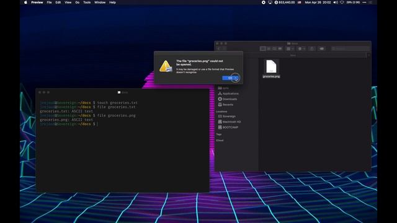Open the Go menu
Image resolution: width=397 pixels, height=223 pixels.
coord(77,2)
